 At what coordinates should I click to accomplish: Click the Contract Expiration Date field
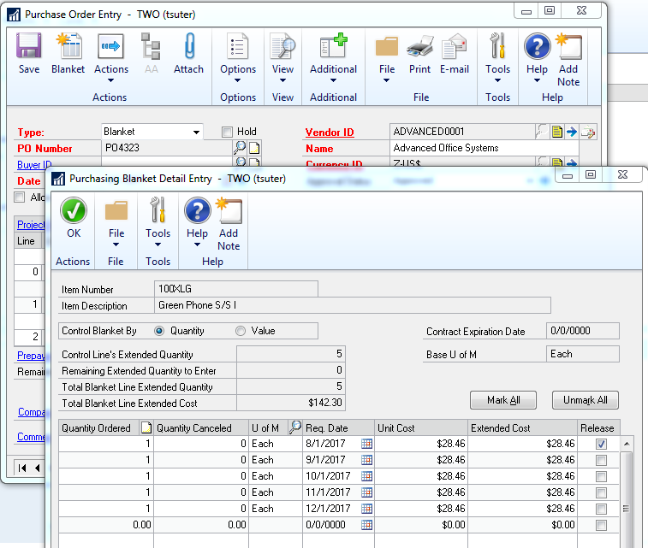coord(583,331)
